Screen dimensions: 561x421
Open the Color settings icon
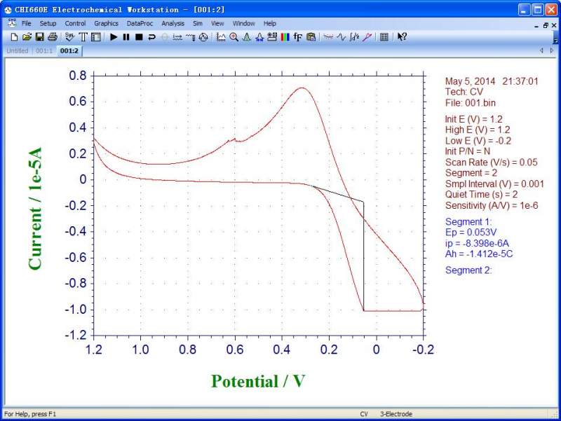(x=285, y=37)
